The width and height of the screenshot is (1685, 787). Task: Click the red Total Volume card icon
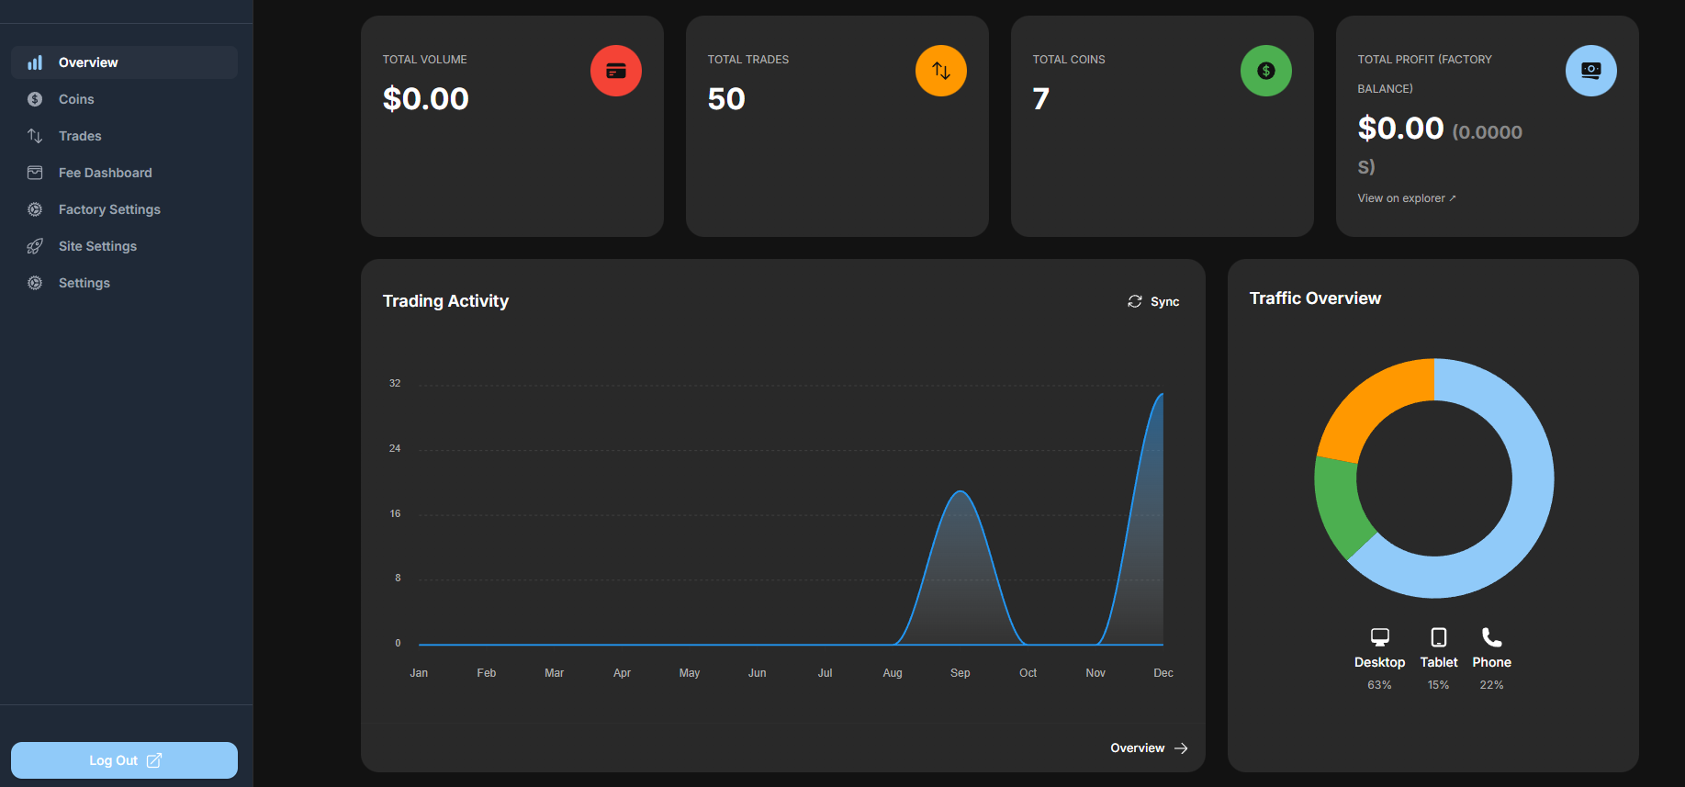pos(616,71)
